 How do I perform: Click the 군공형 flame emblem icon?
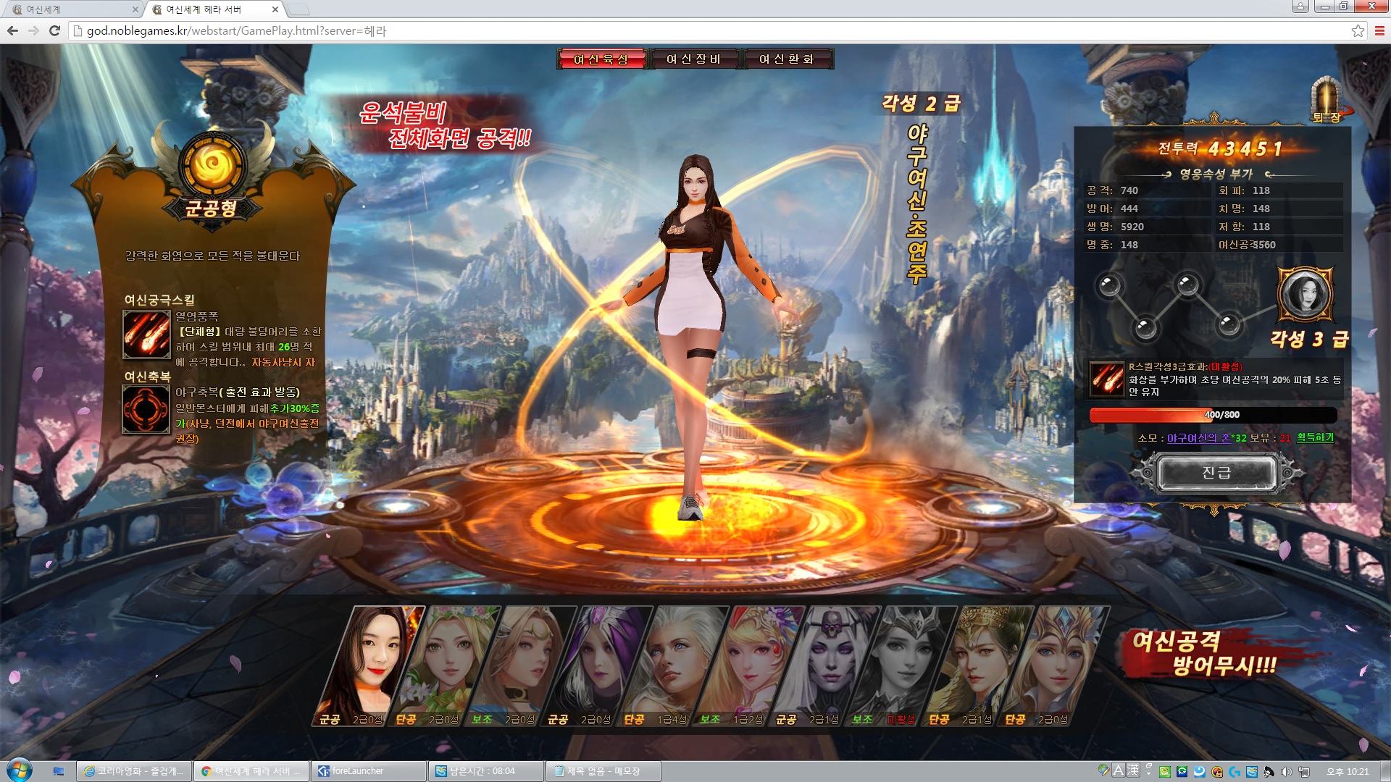click(x=213, y=164)
